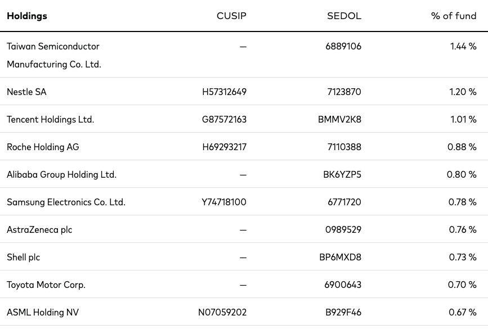Select Taiwan Semiconductor Manufacturing Co. Ltd. holding
This screenshot has width=488, height=329.
point(54,55)
